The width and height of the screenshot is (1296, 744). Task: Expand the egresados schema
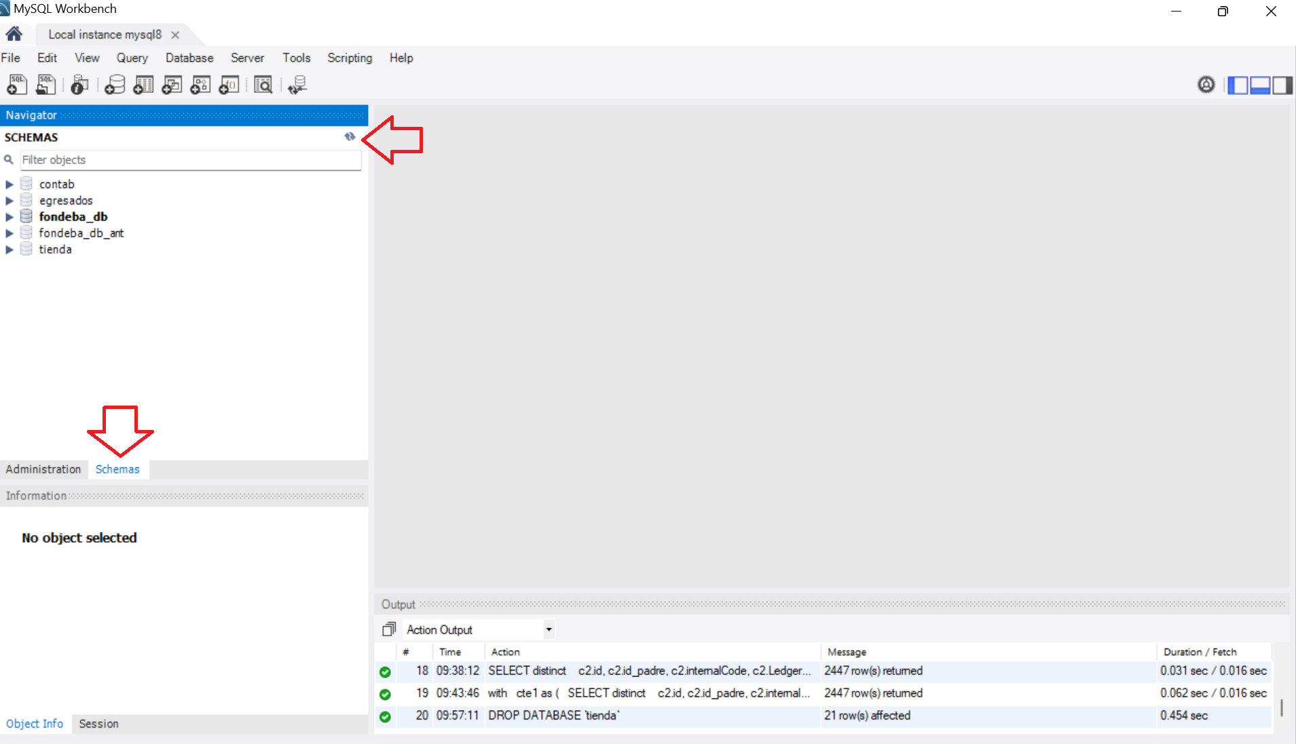pyautogui.click(x=10, y=201)
